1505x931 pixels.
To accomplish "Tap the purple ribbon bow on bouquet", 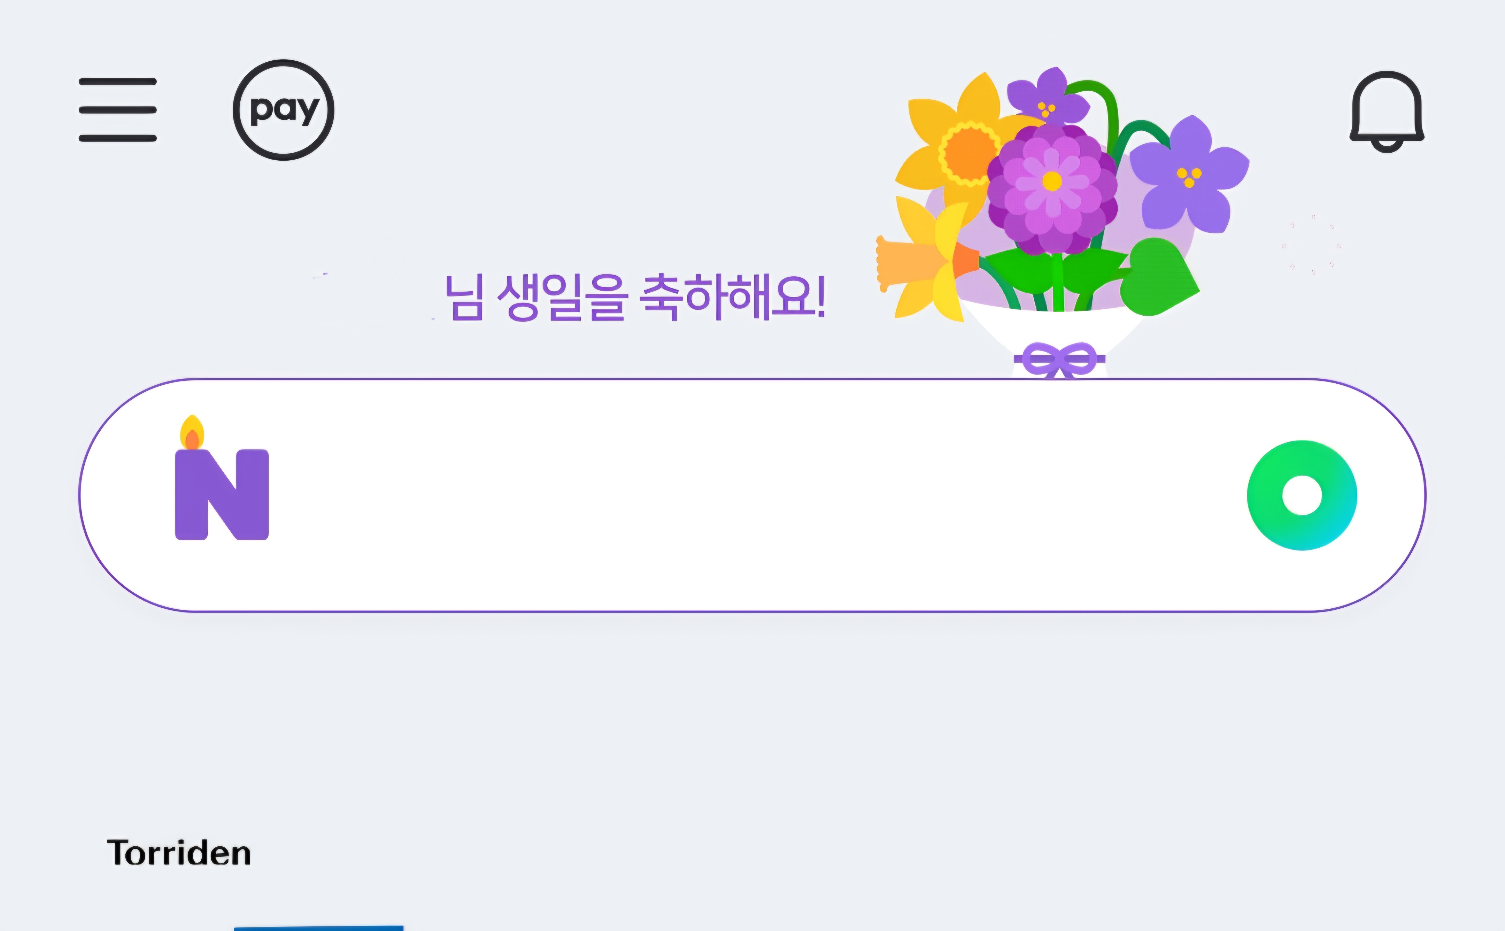I will click(x=1059, y=360).
